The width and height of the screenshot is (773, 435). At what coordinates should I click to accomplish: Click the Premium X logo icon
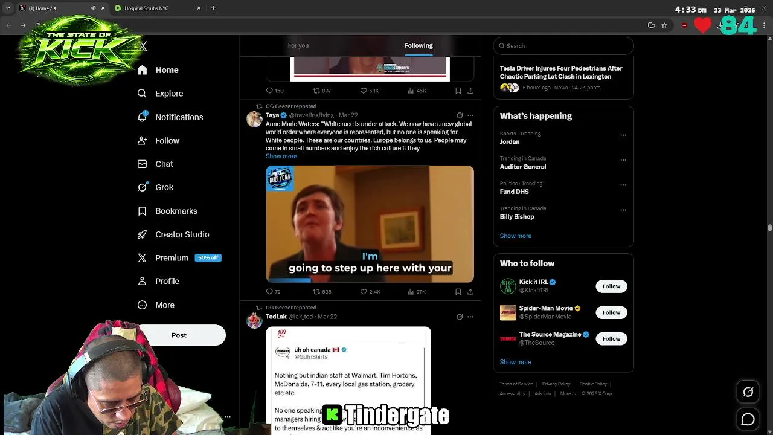(x=142, y=258)
